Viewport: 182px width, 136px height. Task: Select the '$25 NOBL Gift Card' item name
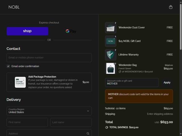129,41
